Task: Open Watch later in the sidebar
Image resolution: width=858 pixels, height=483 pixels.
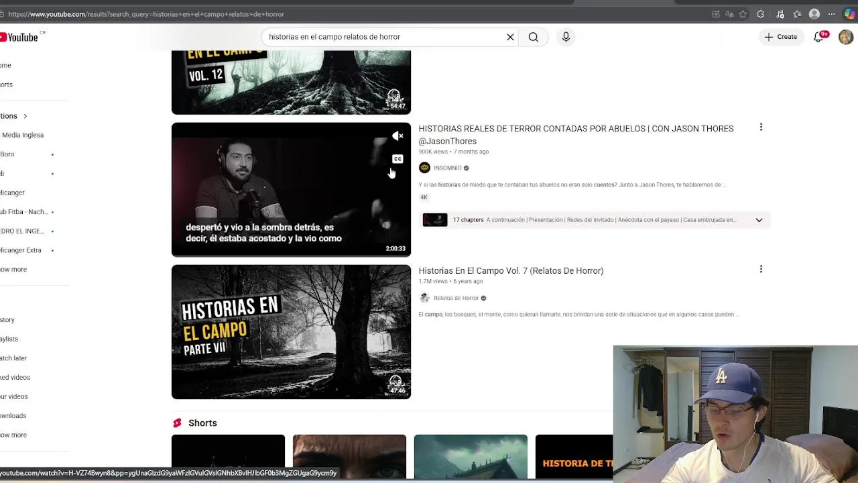Action: 13,358
